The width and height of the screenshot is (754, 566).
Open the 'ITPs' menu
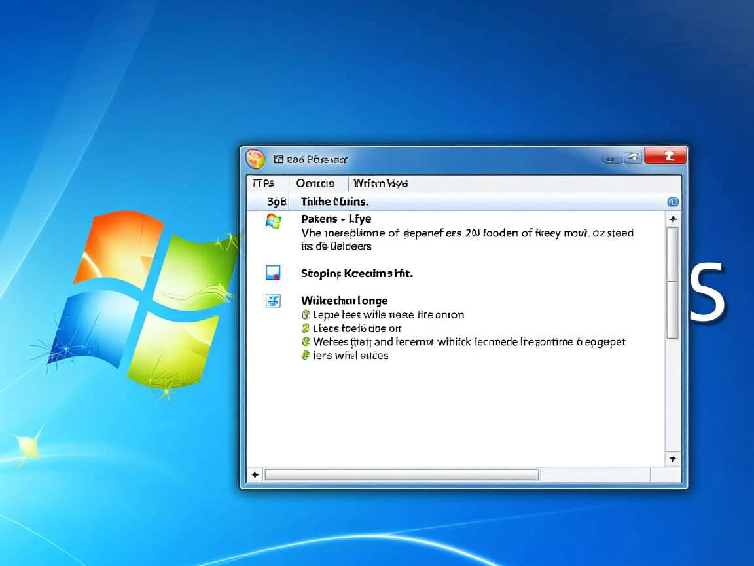tap(264, 183)
